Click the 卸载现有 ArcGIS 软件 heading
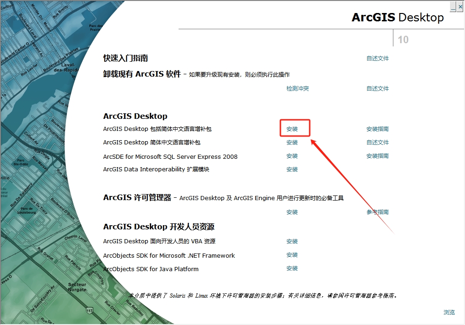Viewport: 465px width, 325px height. pos(142,74)
